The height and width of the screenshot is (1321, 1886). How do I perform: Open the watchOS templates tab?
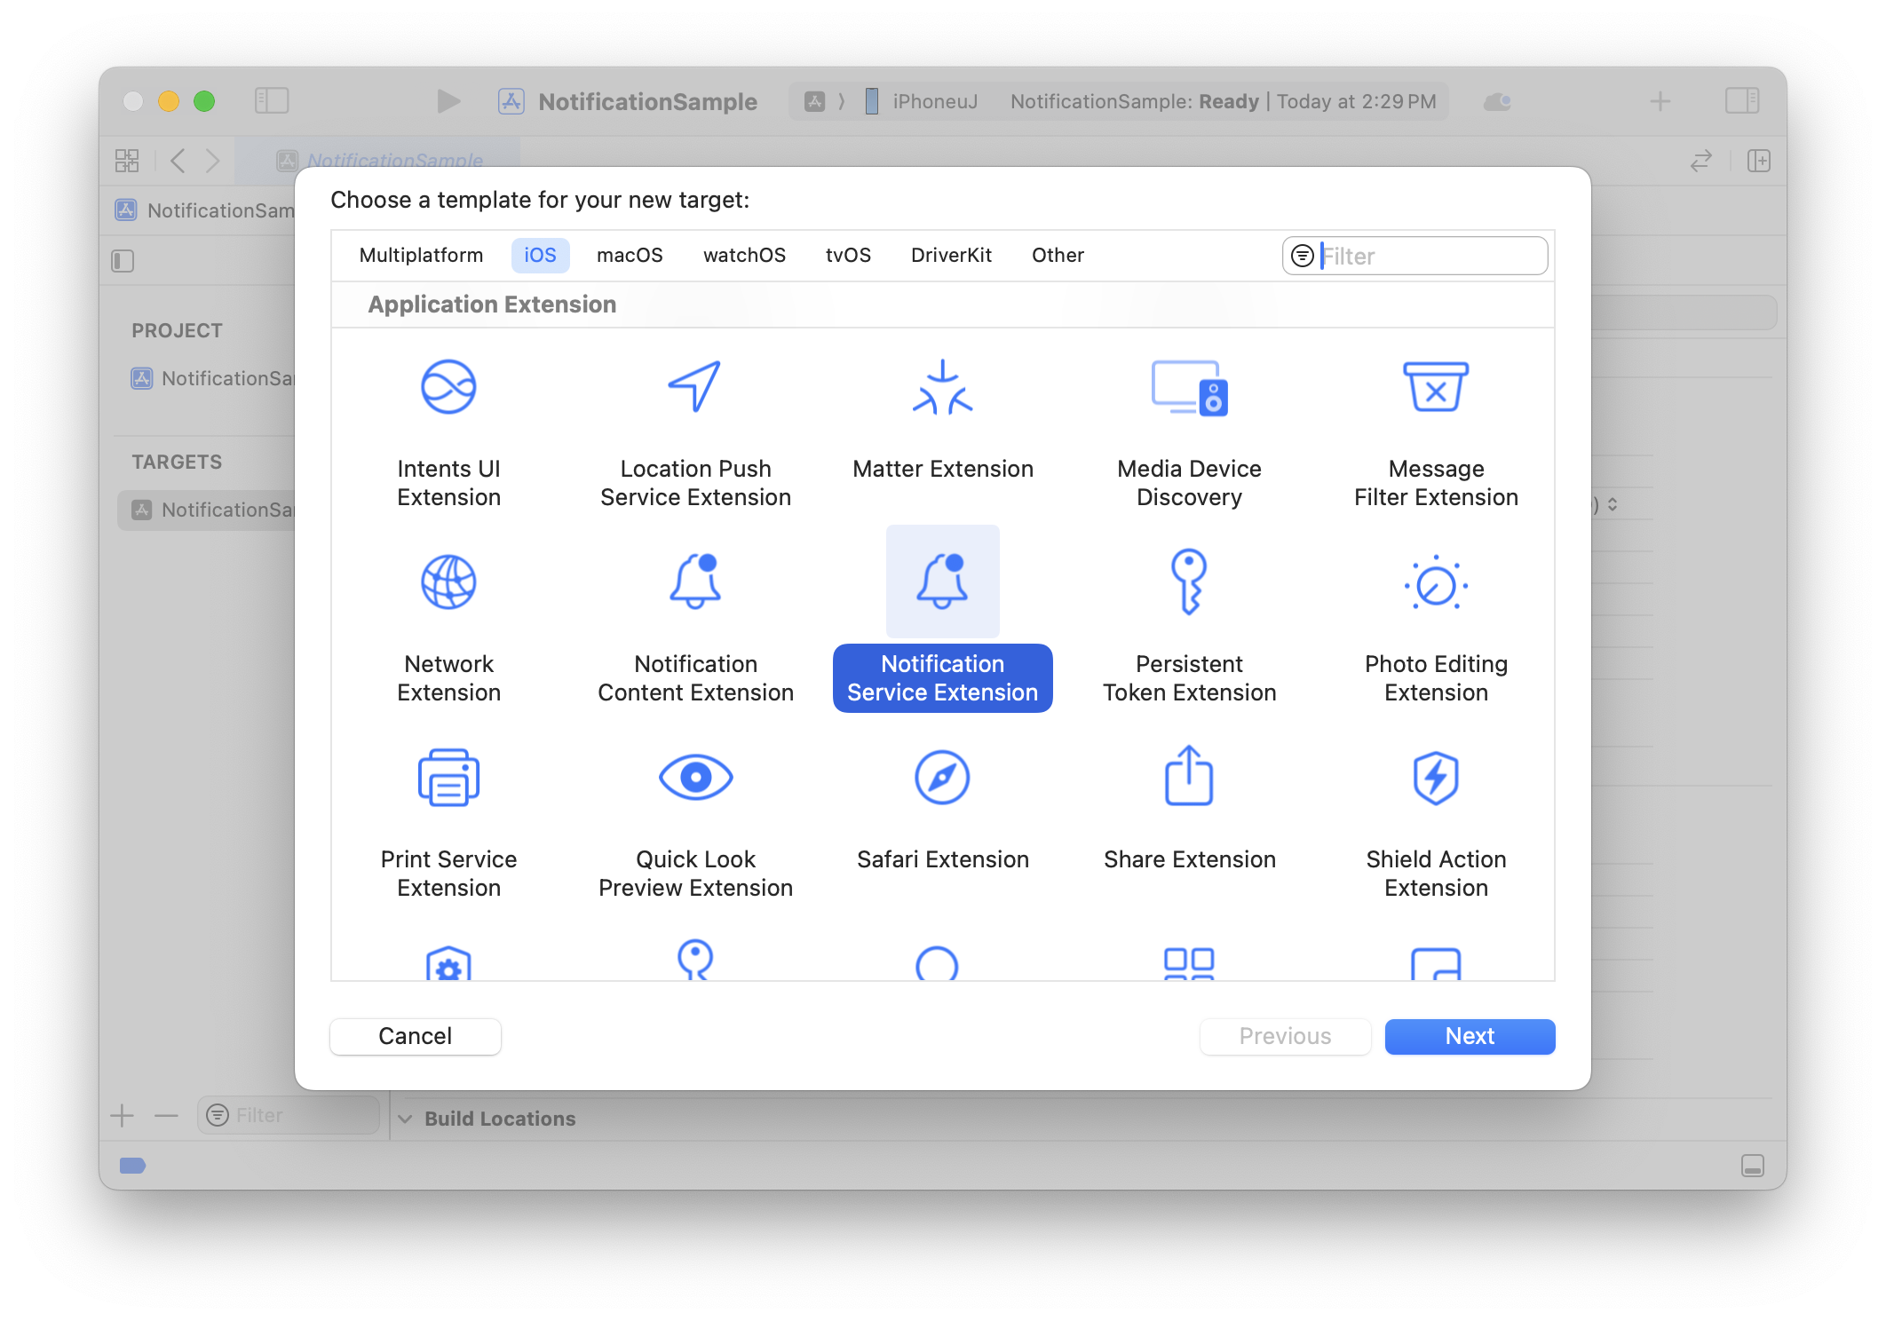tap(744, 255)
